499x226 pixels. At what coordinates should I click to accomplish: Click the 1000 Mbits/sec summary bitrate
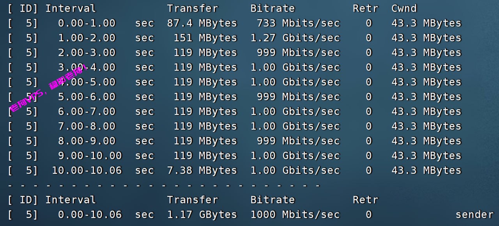(295, 215)
